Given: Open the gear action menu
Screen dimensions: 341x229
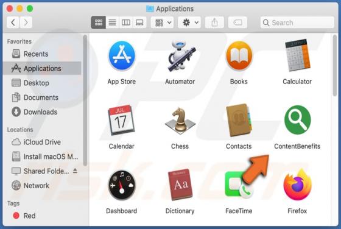Looking at the screenshot, I should point(189,23).
